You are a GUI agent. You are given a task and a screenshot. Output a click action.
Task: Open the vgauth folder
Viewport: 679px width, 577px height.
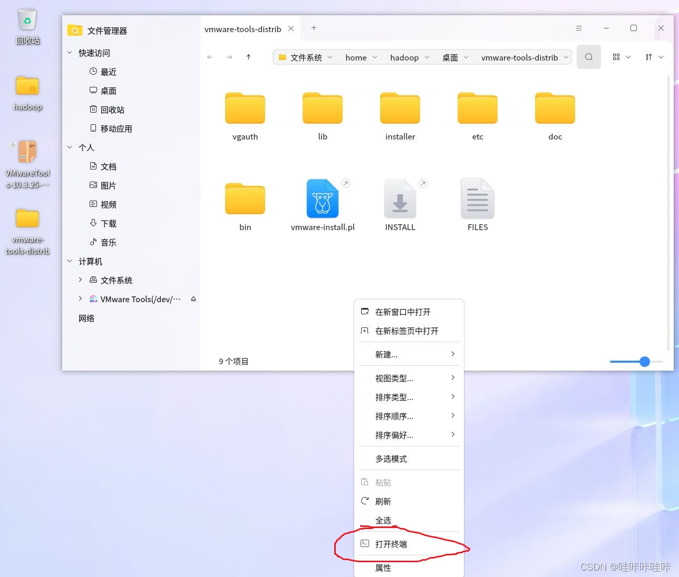[x=245, y=116]
